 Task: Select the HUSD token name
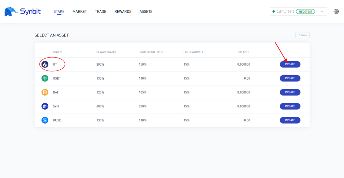point(57,120)
